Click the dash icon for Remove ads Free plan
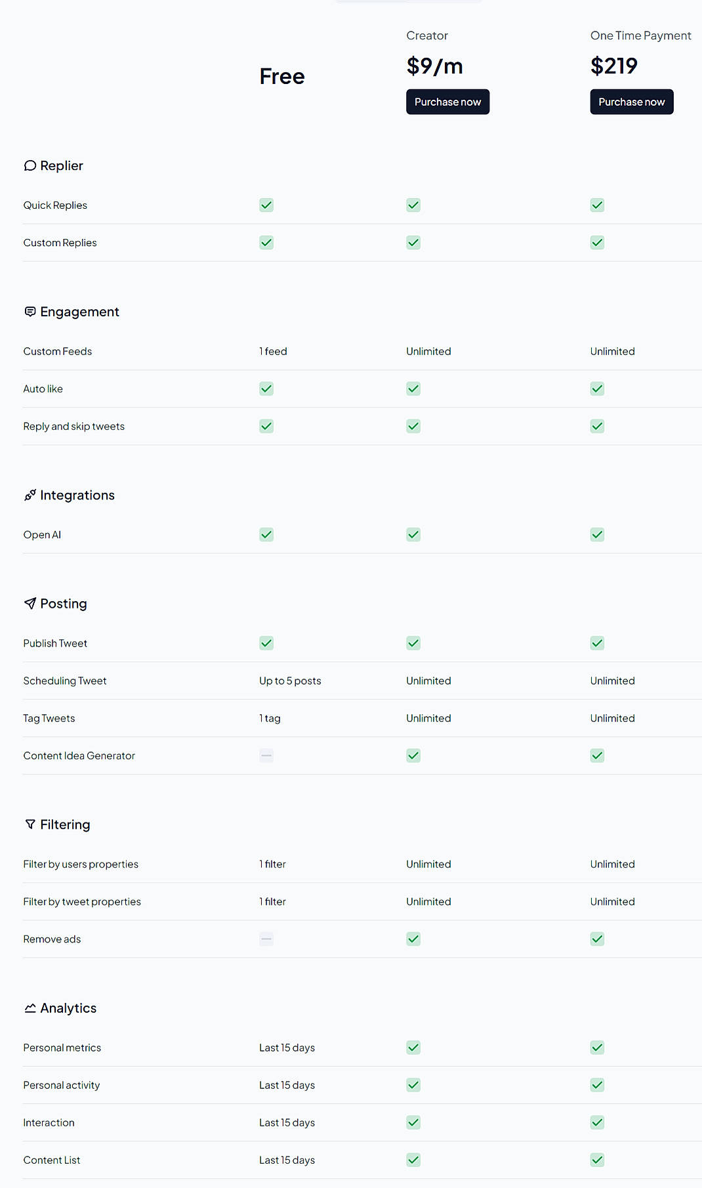The width and height of the screenshot is (702, 1188). coord(266,939)
